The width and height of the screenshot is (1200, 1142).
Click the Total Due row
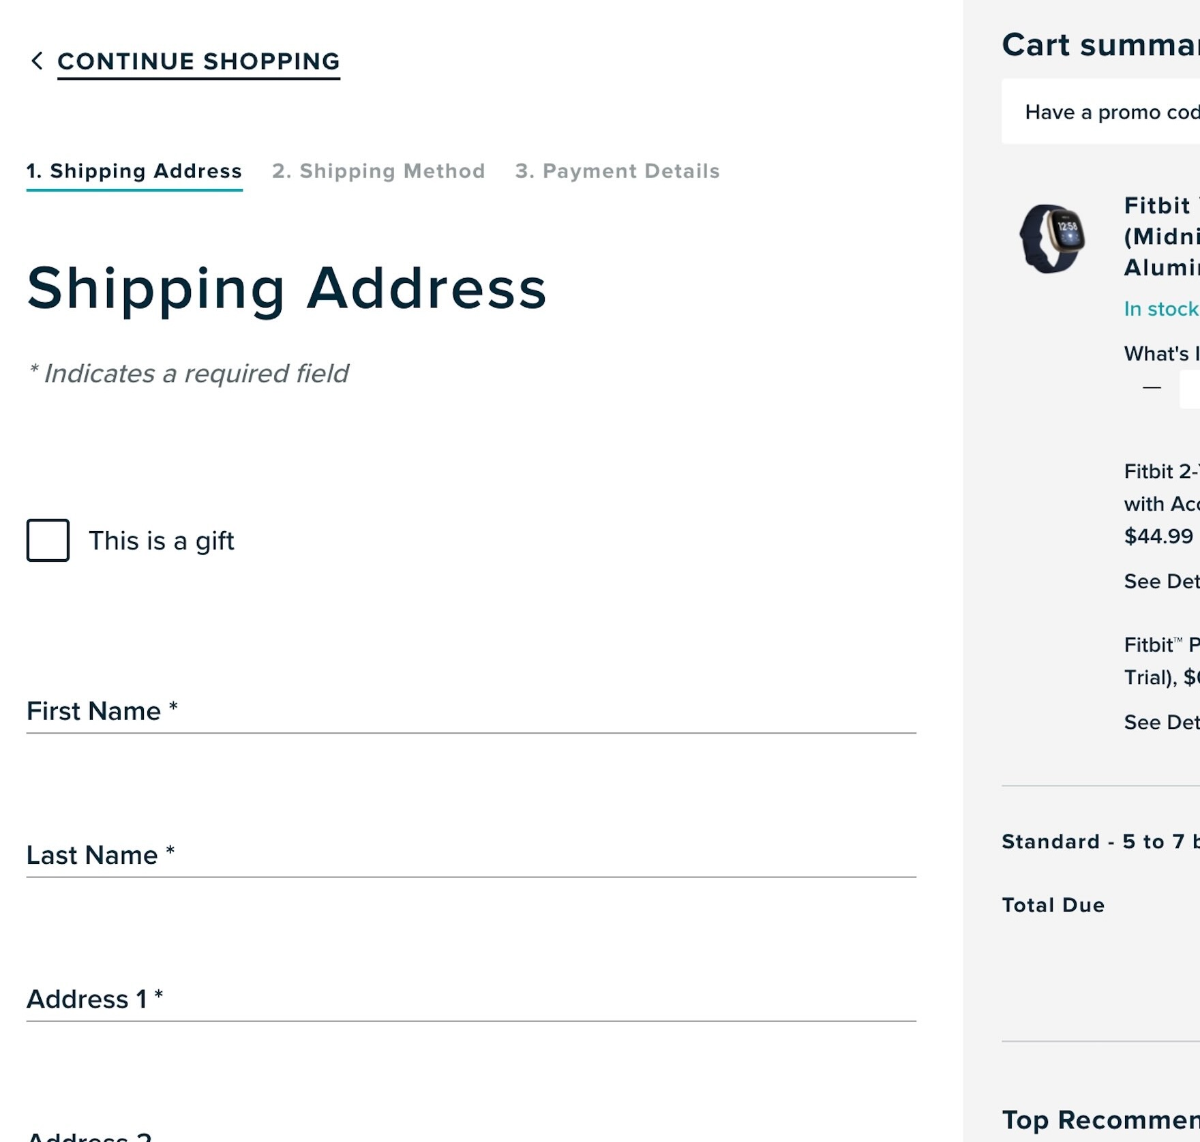pos(1052,905)
